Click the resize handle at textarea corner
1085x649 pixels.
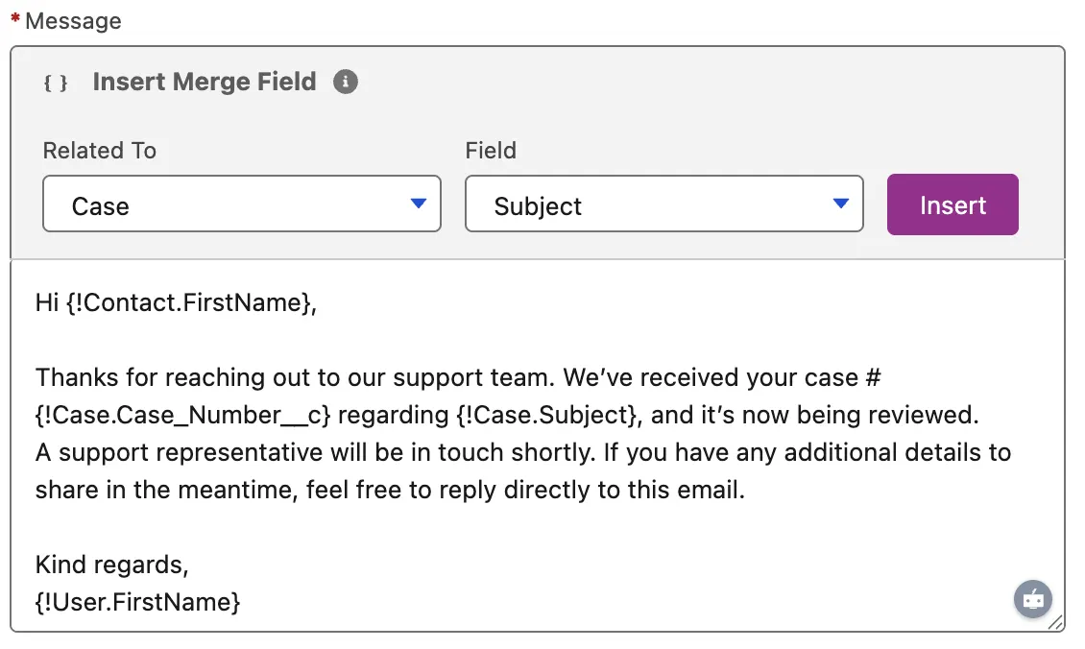[1055, 623]
